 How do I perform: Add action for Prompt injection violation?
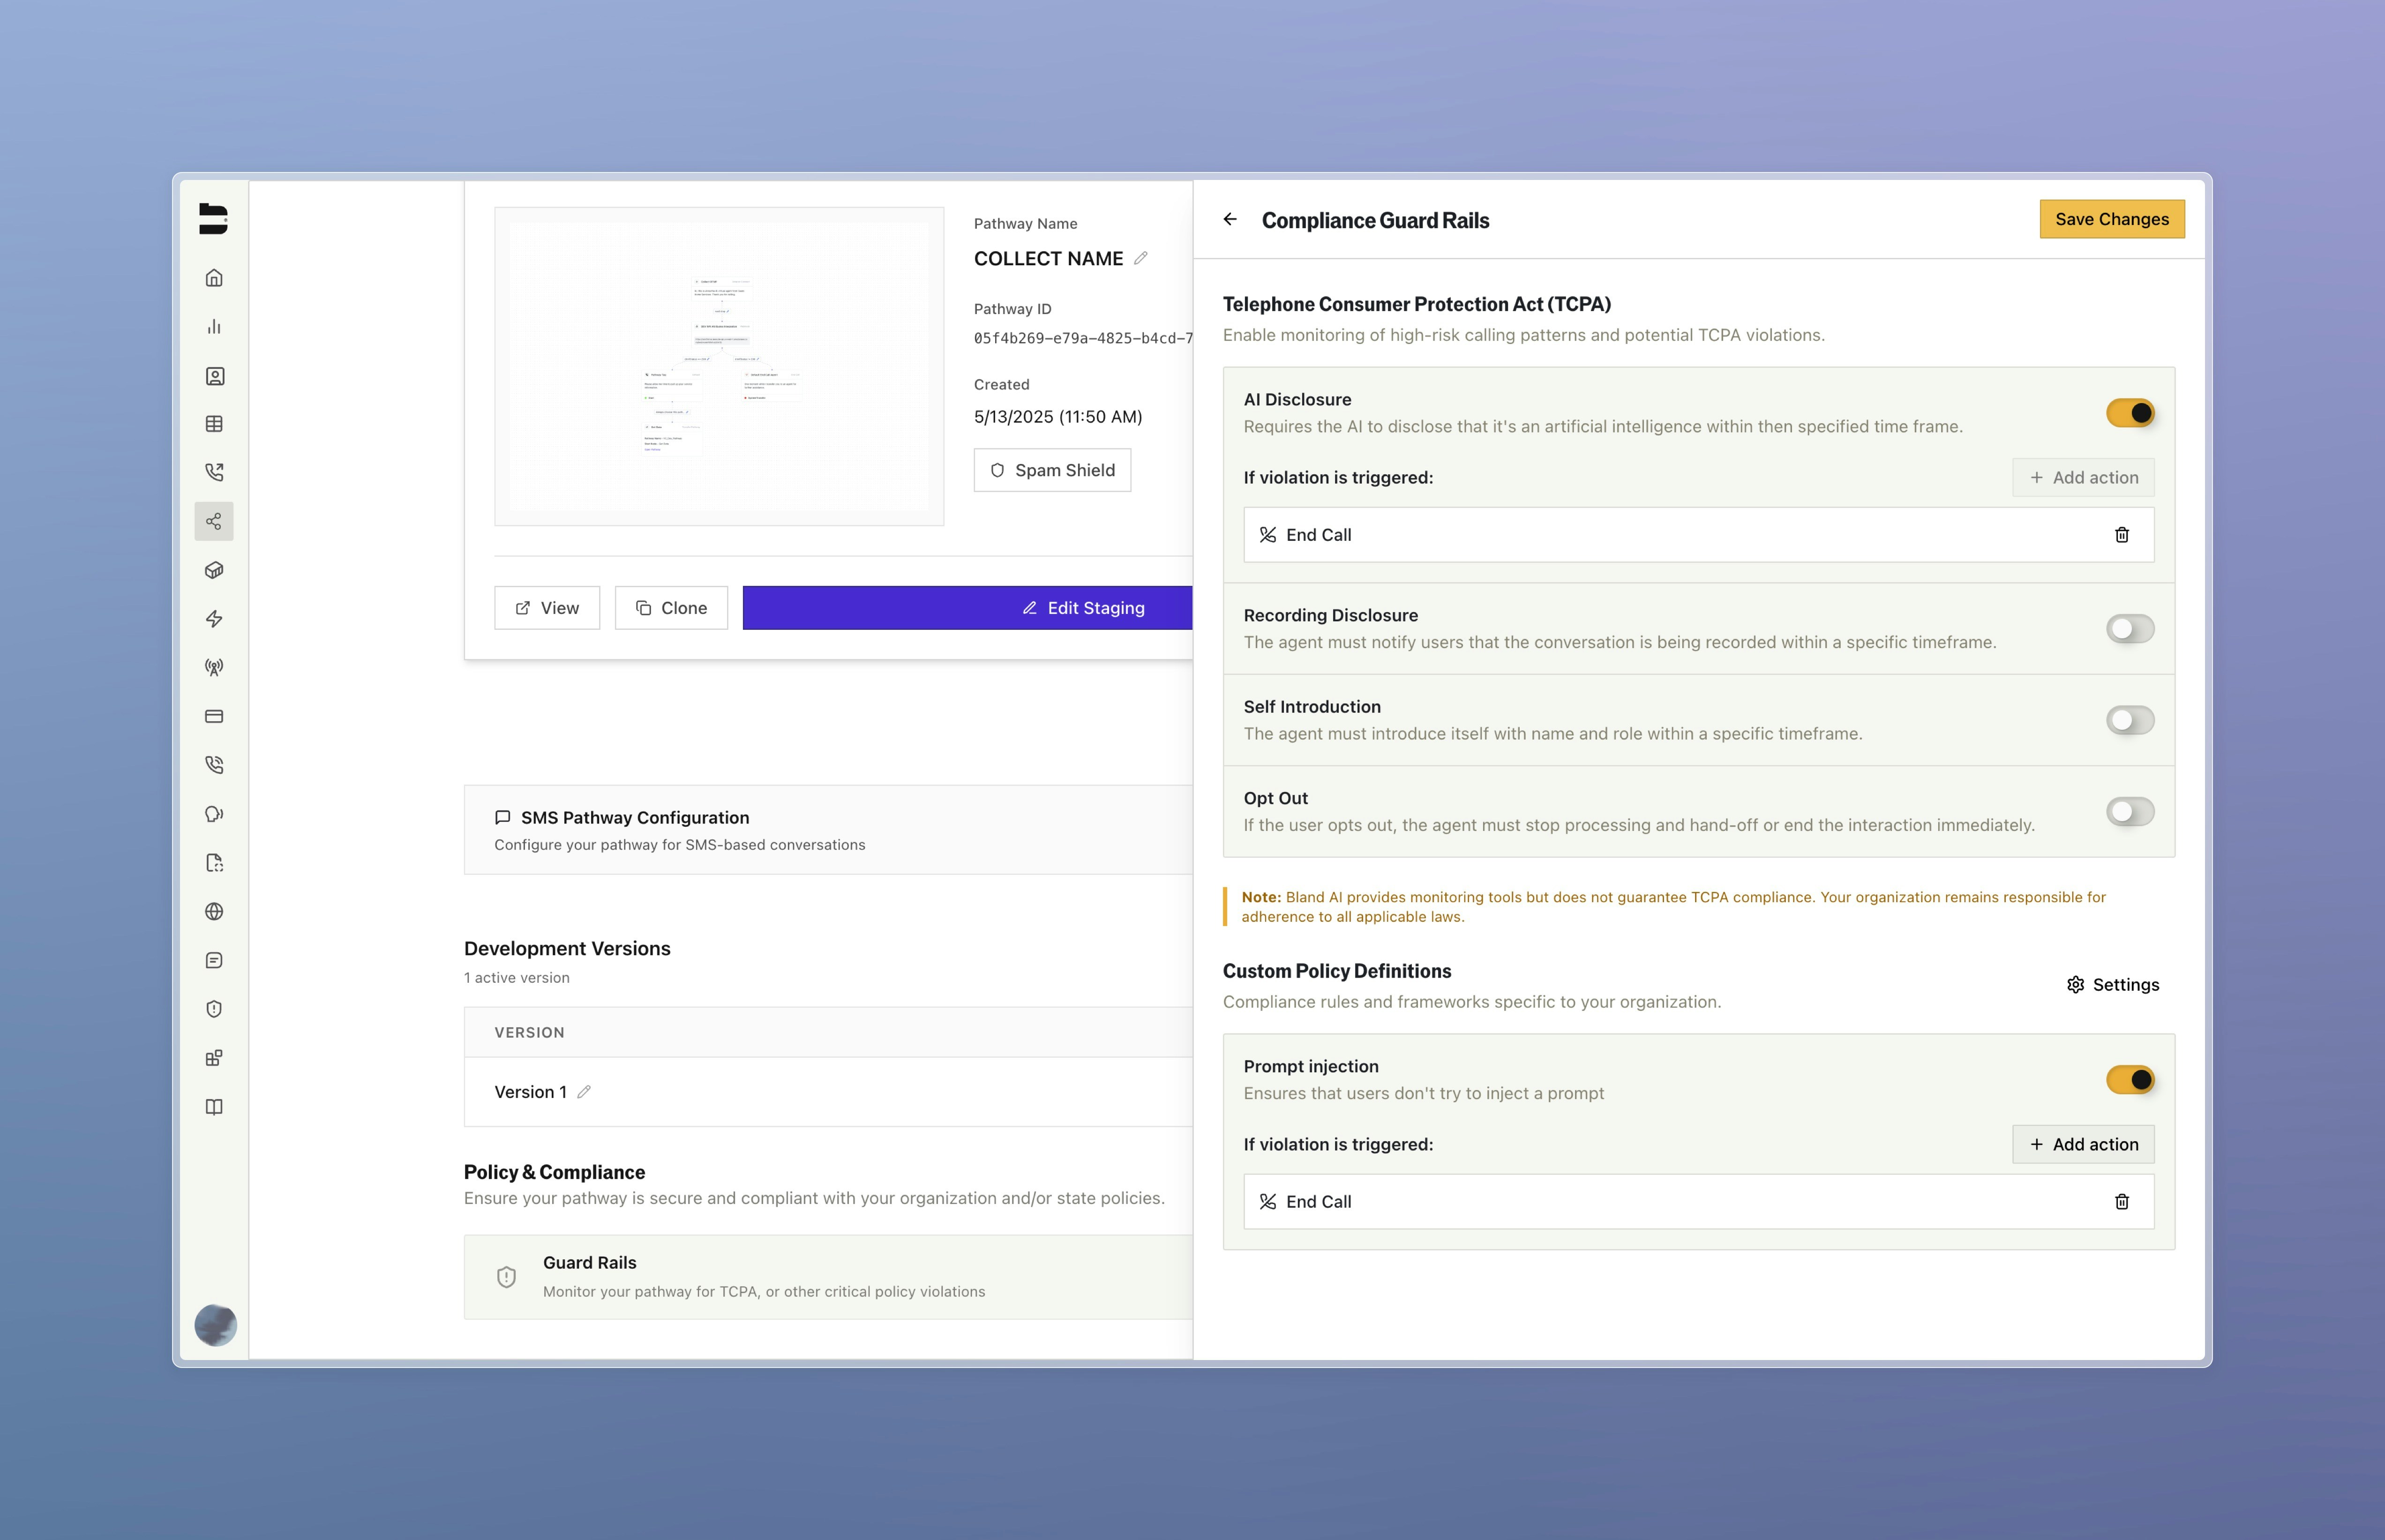click(x=2083, y=1145)
